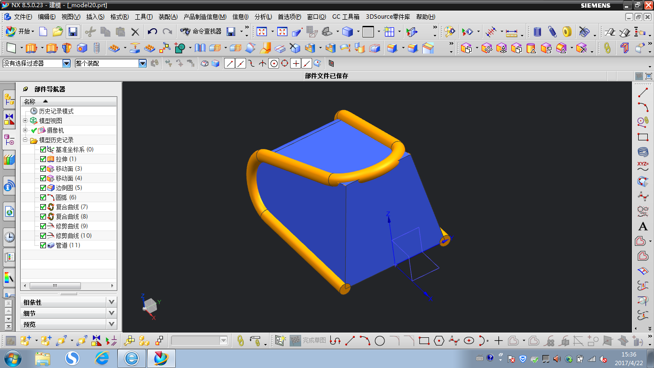Select the Point plus tool in bottom toolbar
This screenshot has height=368, width=654.
click(x=498, y=341)
